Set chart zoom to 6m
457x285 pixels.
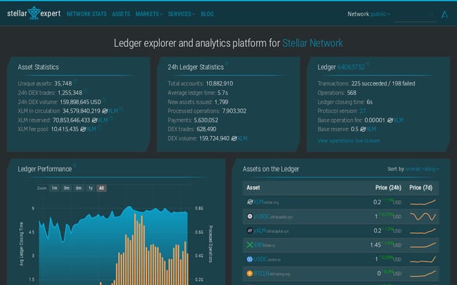click(x=79, y=188)
